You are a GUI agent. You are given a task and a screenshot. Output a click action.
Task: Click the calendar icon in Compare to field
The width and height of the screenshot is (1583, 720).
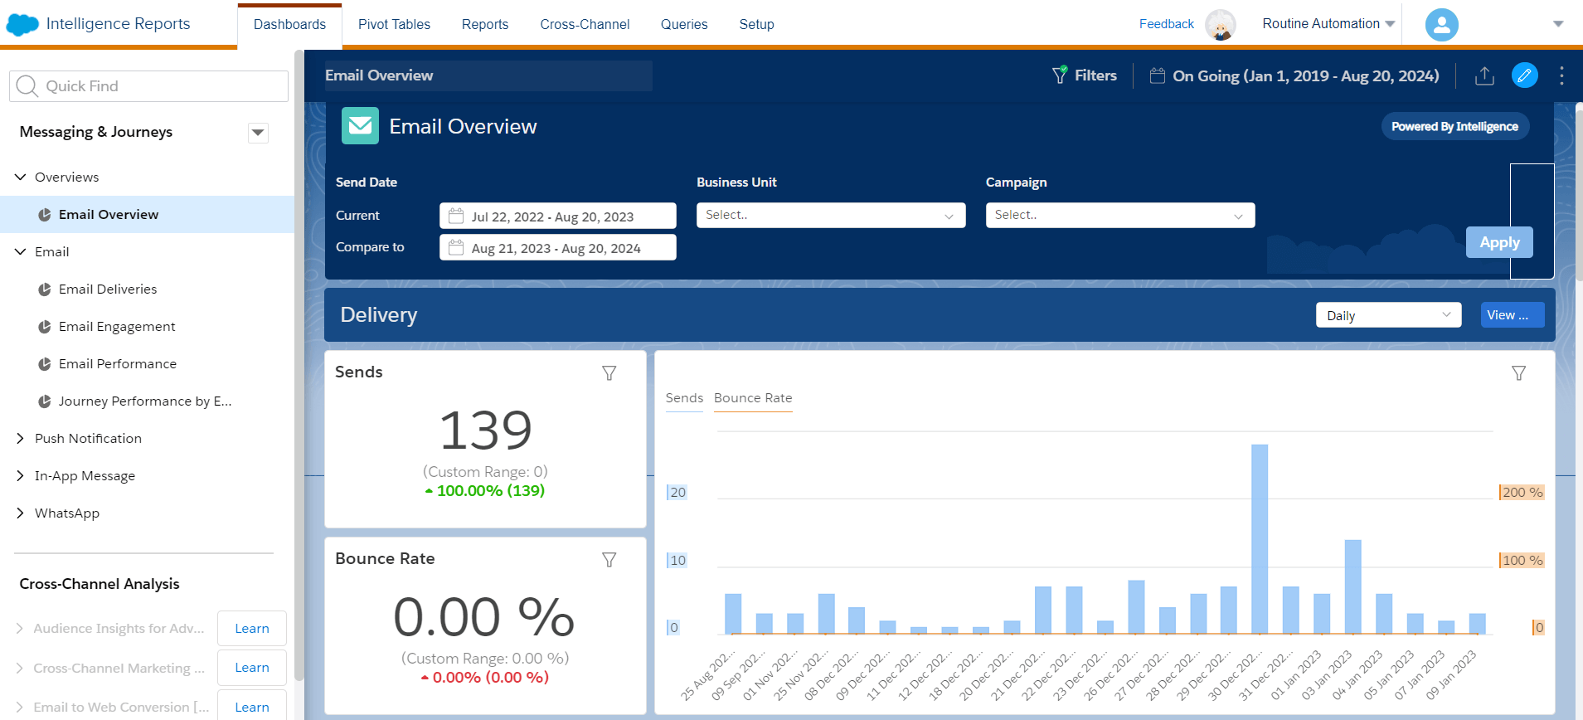coord(456,247)
